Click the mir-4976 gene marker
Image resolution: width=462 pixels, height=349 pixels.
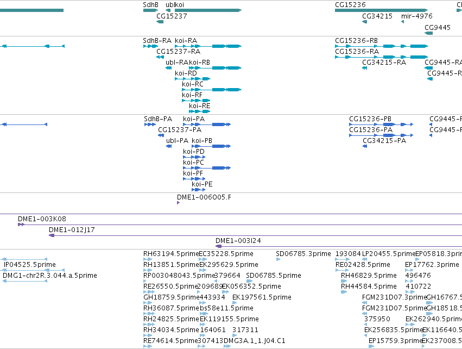tap(402, 22)
